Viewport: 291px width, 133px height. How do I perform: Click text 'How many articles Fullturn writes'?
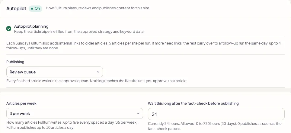(x=34, y=122)
